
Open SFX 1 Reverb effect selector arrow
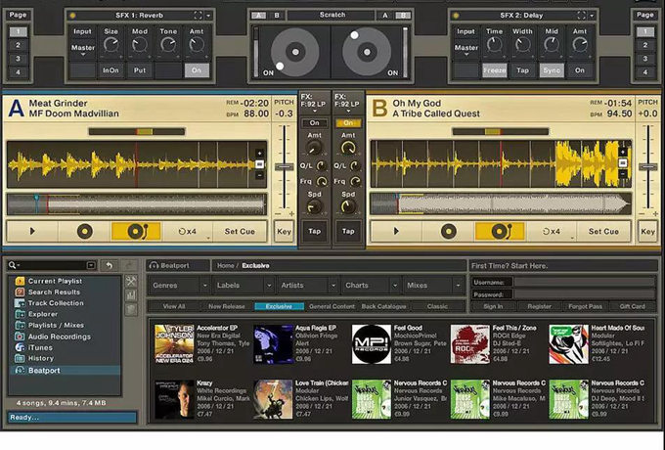tap(208, 16)
